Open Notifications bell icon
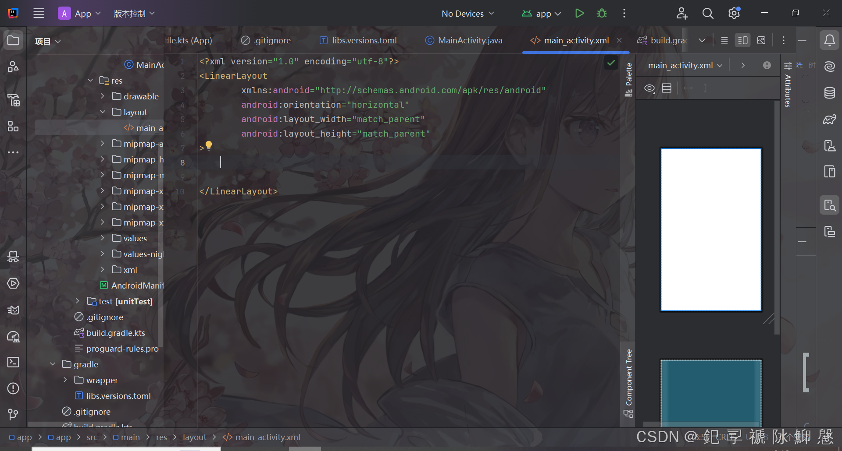The height and width of the screenshot is (451, 842). (829, 41)
